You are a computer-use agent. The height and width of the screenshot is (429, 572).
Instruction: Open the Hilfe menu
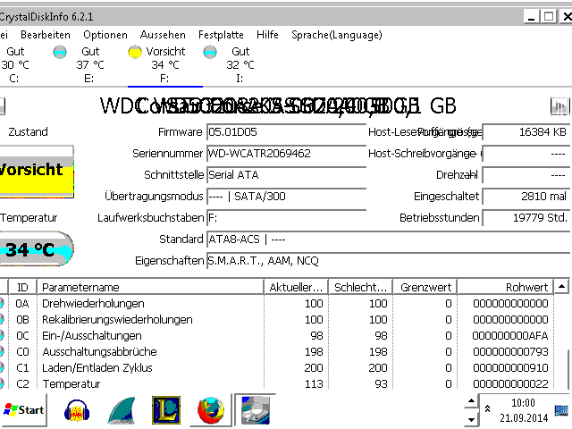[267, 35]
